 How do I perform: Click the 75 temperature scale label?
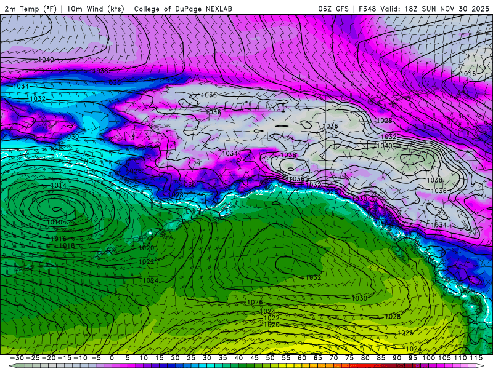coord(349,358)
